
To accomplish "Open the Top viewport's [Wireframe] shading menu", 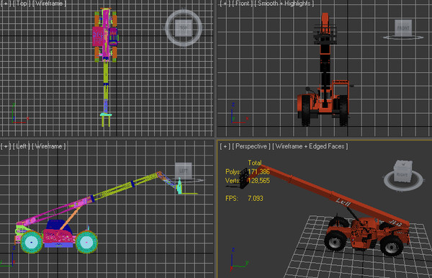I will pyautogui.click(x=50, y=4).
